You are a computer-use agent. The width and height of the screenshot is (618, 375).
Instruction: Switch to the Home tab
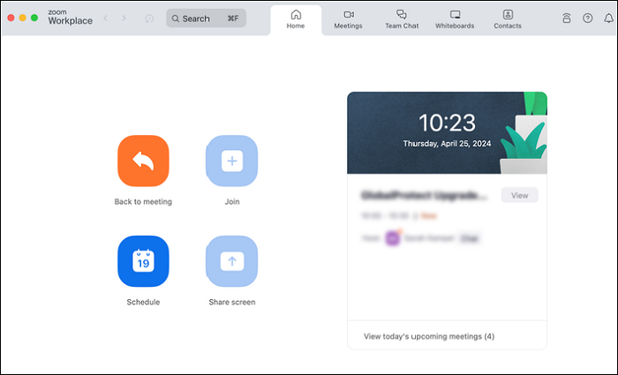(x=296, y=19)
